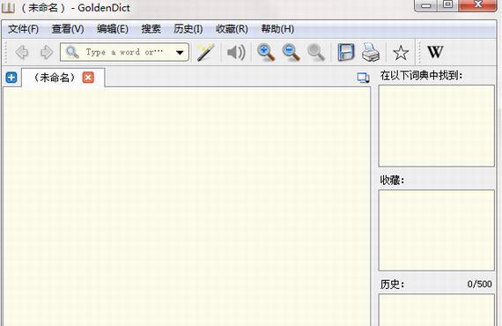Open a new tab with blue plus
The height and width of the screenshot is (326, 502).
pos(11,78)
